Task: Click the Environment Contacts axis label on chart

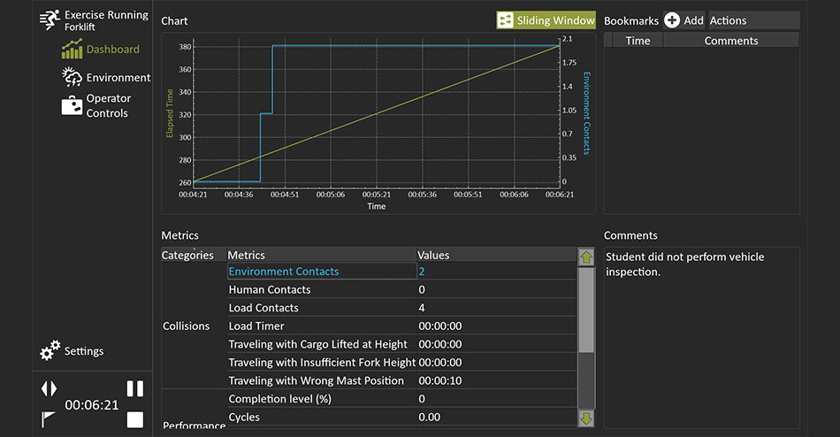Action: pos(586,113)
